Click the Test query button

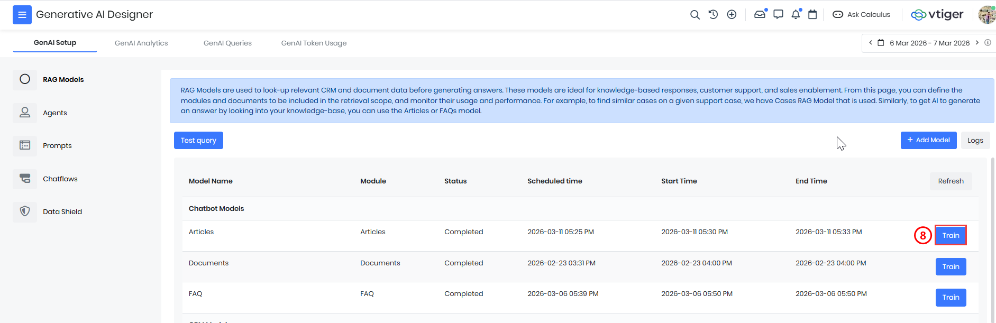click(198, 141)
